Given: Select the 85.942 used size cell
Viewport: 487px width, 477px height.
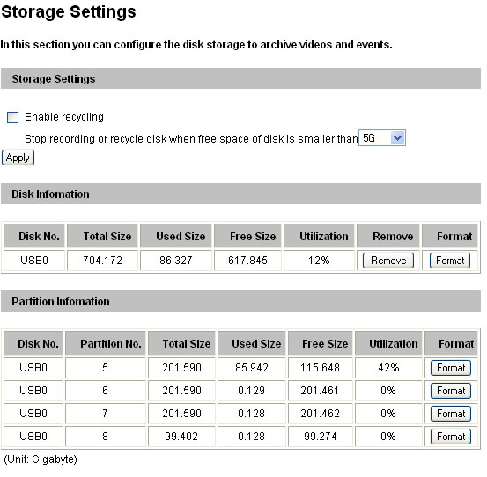Looking at the screenshot, I should coord(252,368).
